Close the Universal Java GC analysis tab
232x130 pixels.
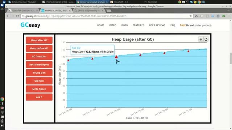[x=70, y=10]
